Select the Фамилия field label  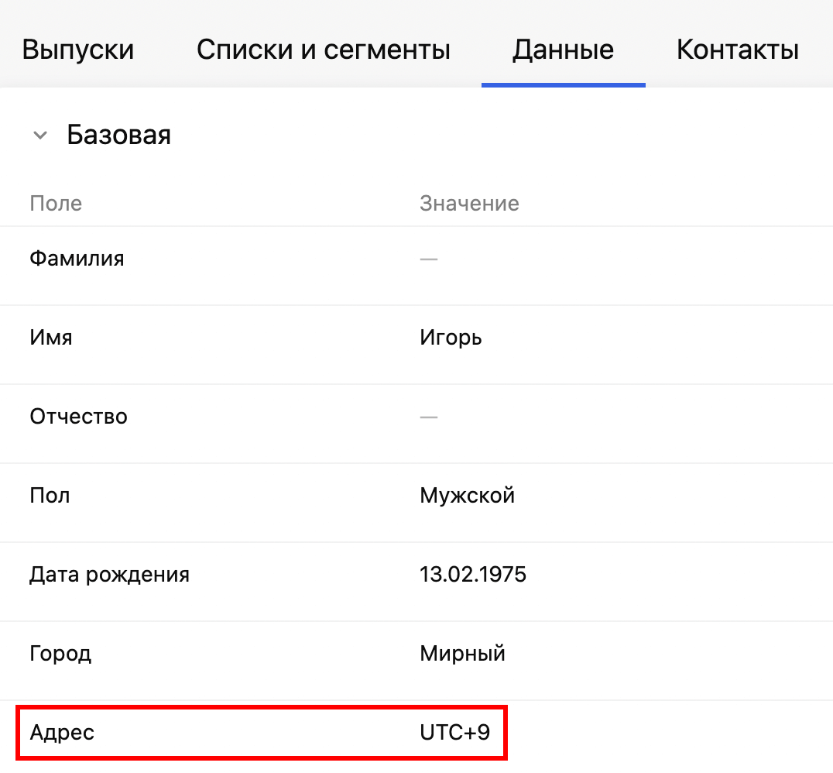[77, 259]
